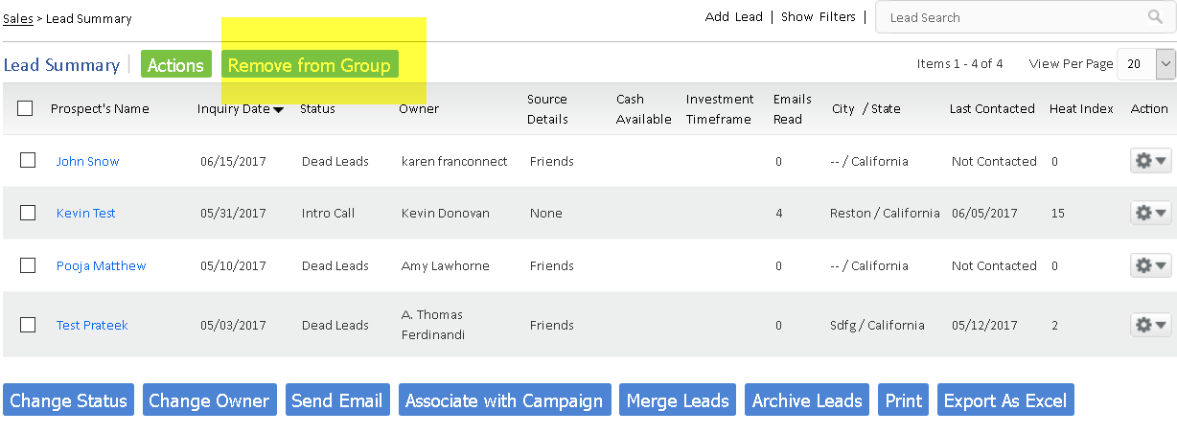The height and width of the screenshot is (434, 1177).
Task: Click Add Lead in top menu
Action: coord(733,17)
